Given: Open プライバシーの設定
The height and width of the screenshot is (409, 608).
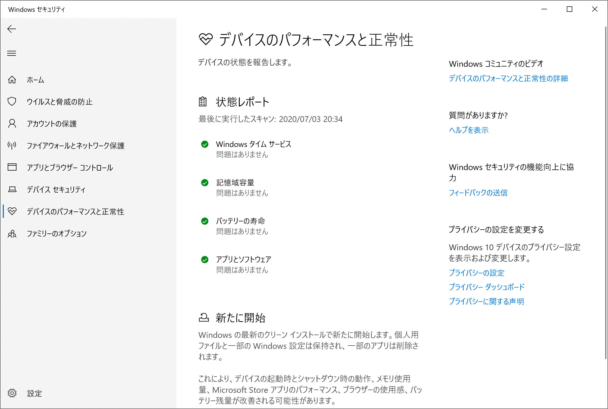Looking at the screenshot, I should 477,273.
